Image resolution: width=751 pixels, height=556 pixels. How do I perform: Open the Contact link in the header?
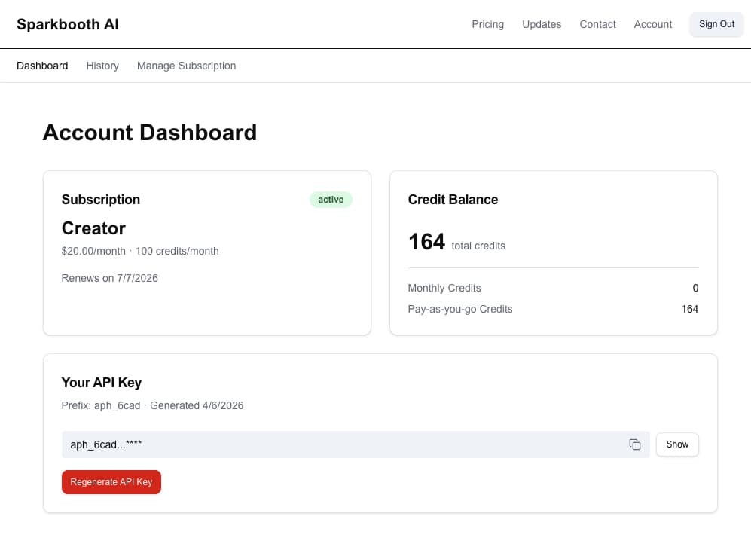[x=597, y=24]
